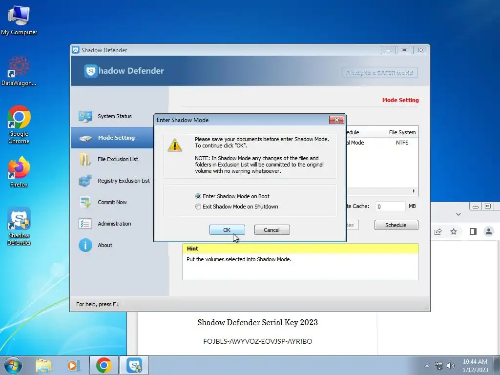Click the NTFS cell in volume list

(x=402, y=143)
